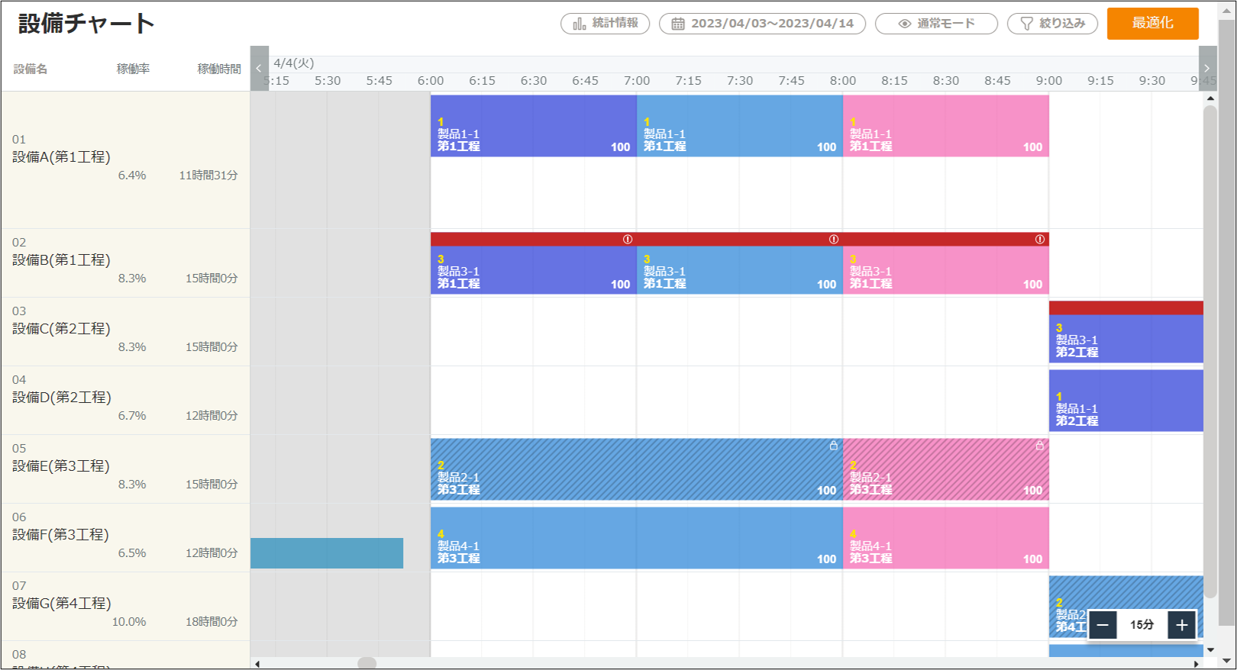Image resolution: width=1237 pixels, height=670 pixels.
Task: Select pink 製品4-1 第3工程 task on 設備F
Action: [x=946, y=538]
